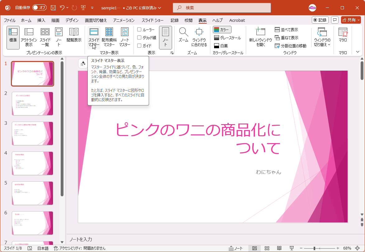Open the 挿入 tab
The height and width of the screenshot is (252, 365).
tap(41, 20)
